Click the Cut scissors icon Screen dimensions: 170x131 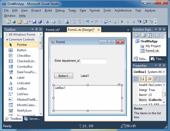47,22
